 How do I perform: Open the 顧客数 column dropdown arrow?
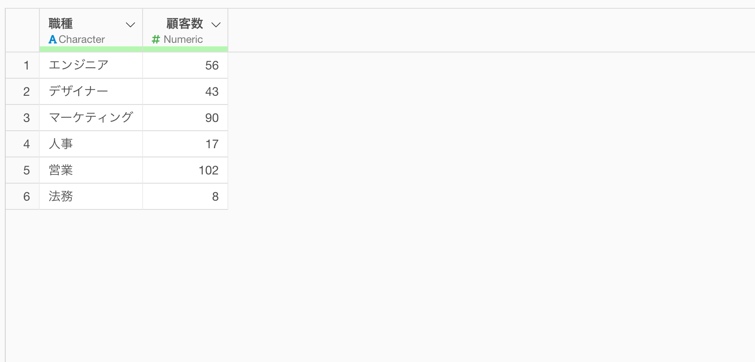click(x=216, y=25)
